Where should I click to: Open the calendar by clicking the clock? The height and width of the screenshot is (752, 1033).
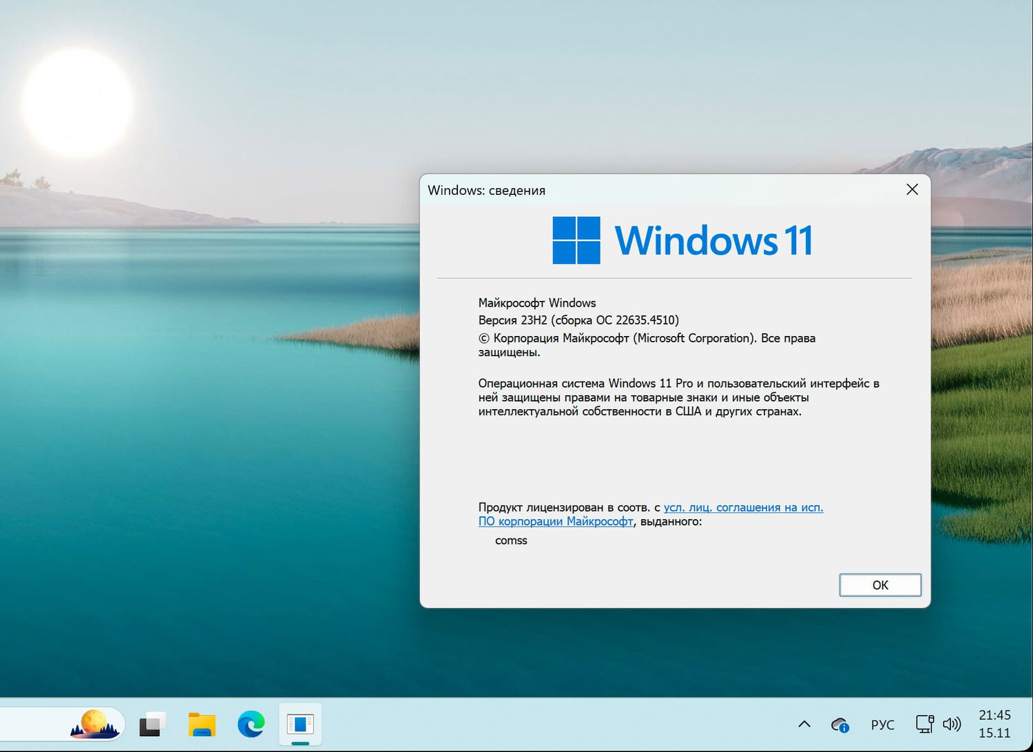click(994, 724)
